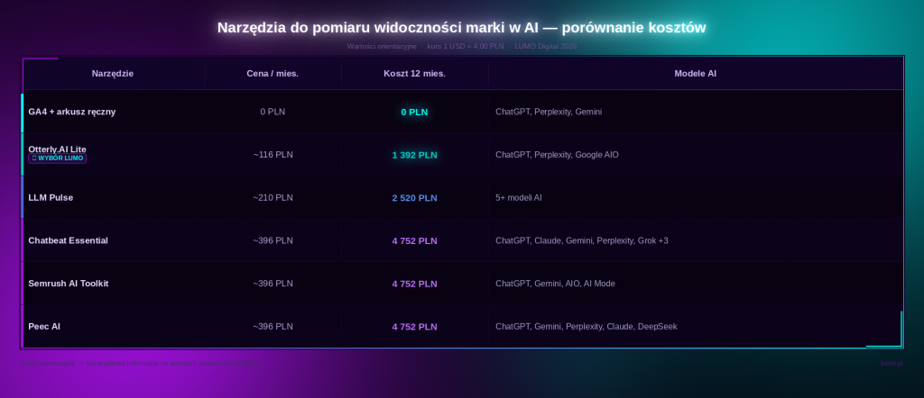Click the 'Narzędzie' column header
The height and width of the screenshot is (398, 924).
click(113, 74)
